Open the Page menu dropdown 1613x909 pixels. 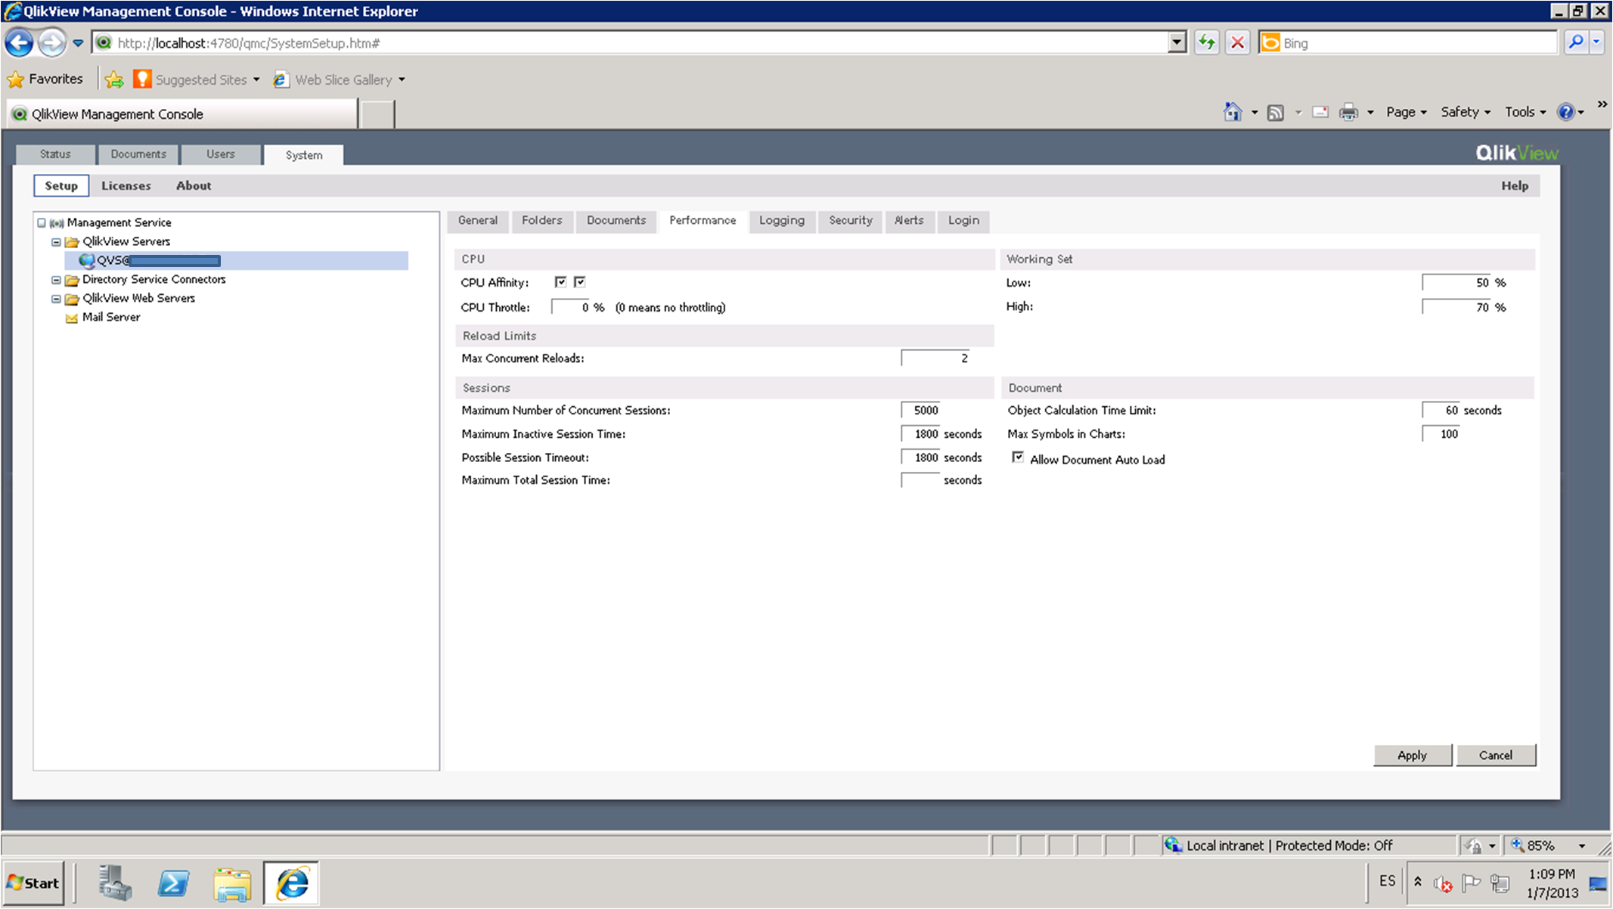1407,112
